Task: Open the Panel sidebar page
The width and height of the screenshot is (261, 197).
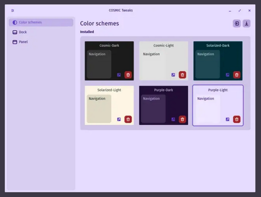Action: click(41, 42)
